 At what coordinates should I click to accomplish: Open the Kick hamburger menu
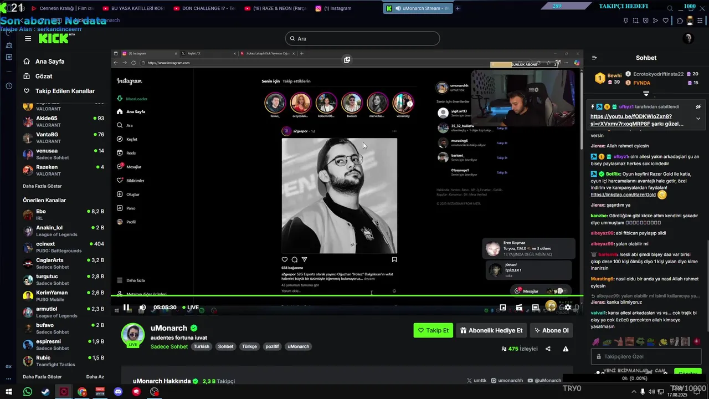[28, 39]
